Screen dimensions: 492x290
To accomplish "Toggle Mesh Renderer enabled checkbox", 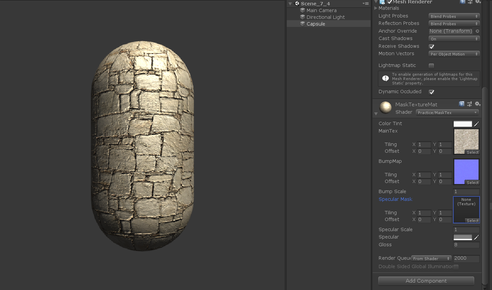I will (x=389, y=2).
